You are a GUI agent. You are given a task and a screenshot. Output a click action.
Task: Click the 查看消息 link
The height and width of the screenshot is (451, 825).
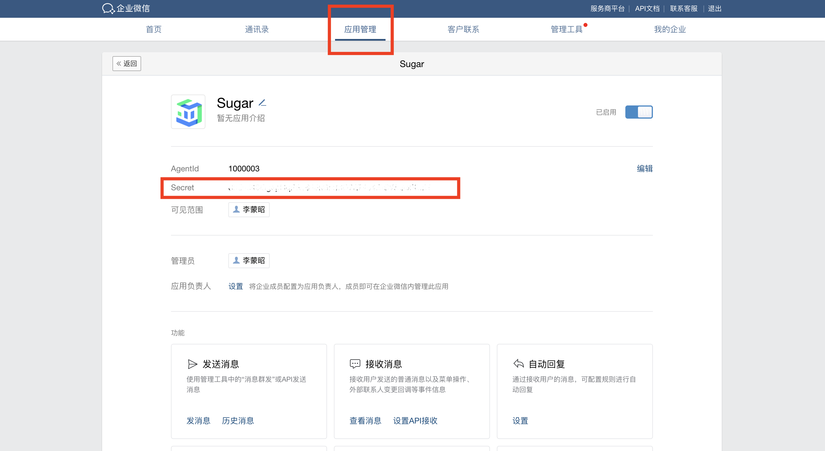click(x=365, y=421)
